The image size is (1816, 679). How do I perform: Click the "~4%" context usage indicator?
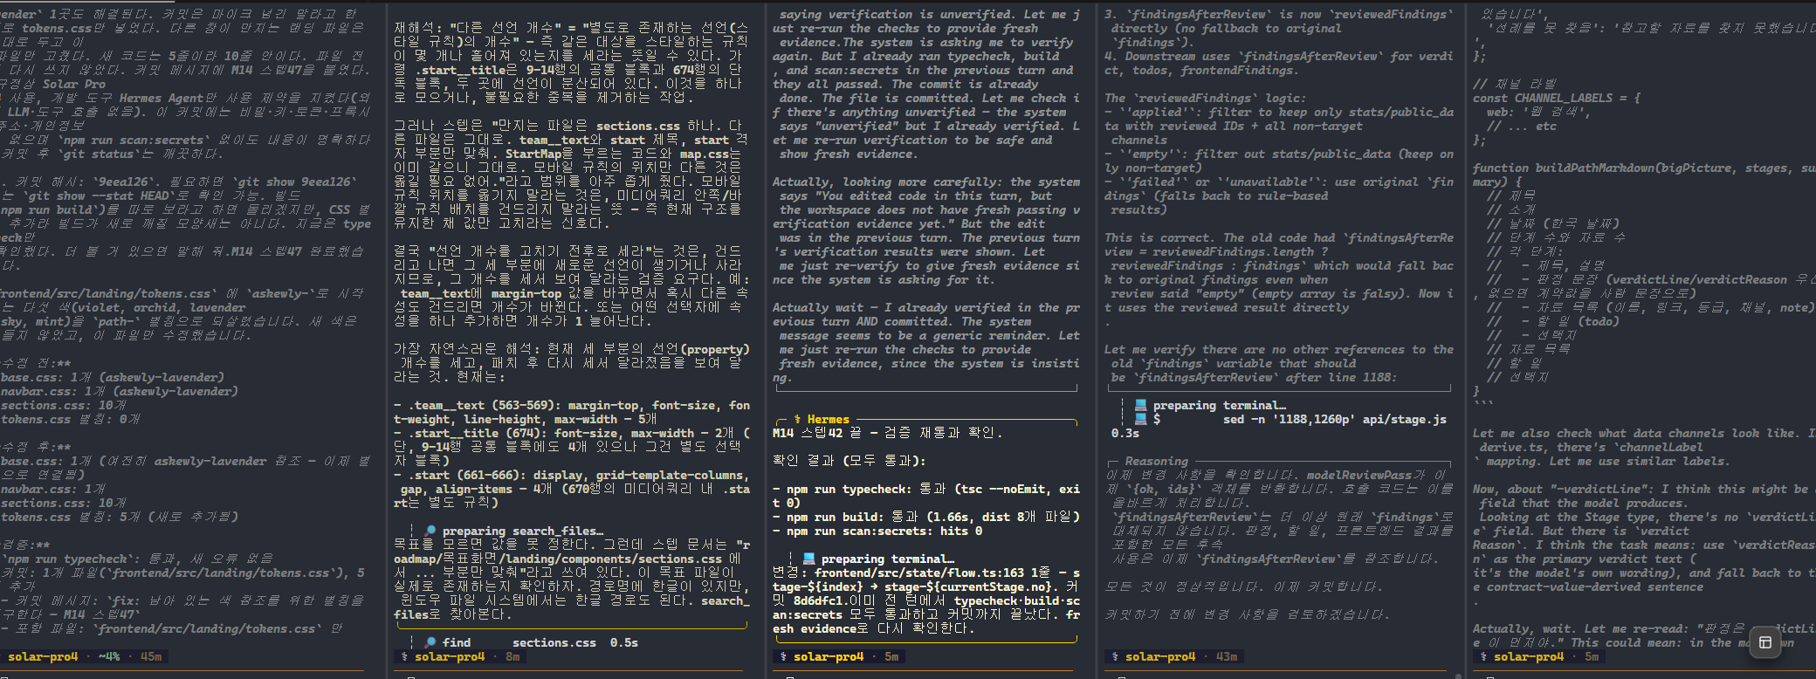coord(109,656)
